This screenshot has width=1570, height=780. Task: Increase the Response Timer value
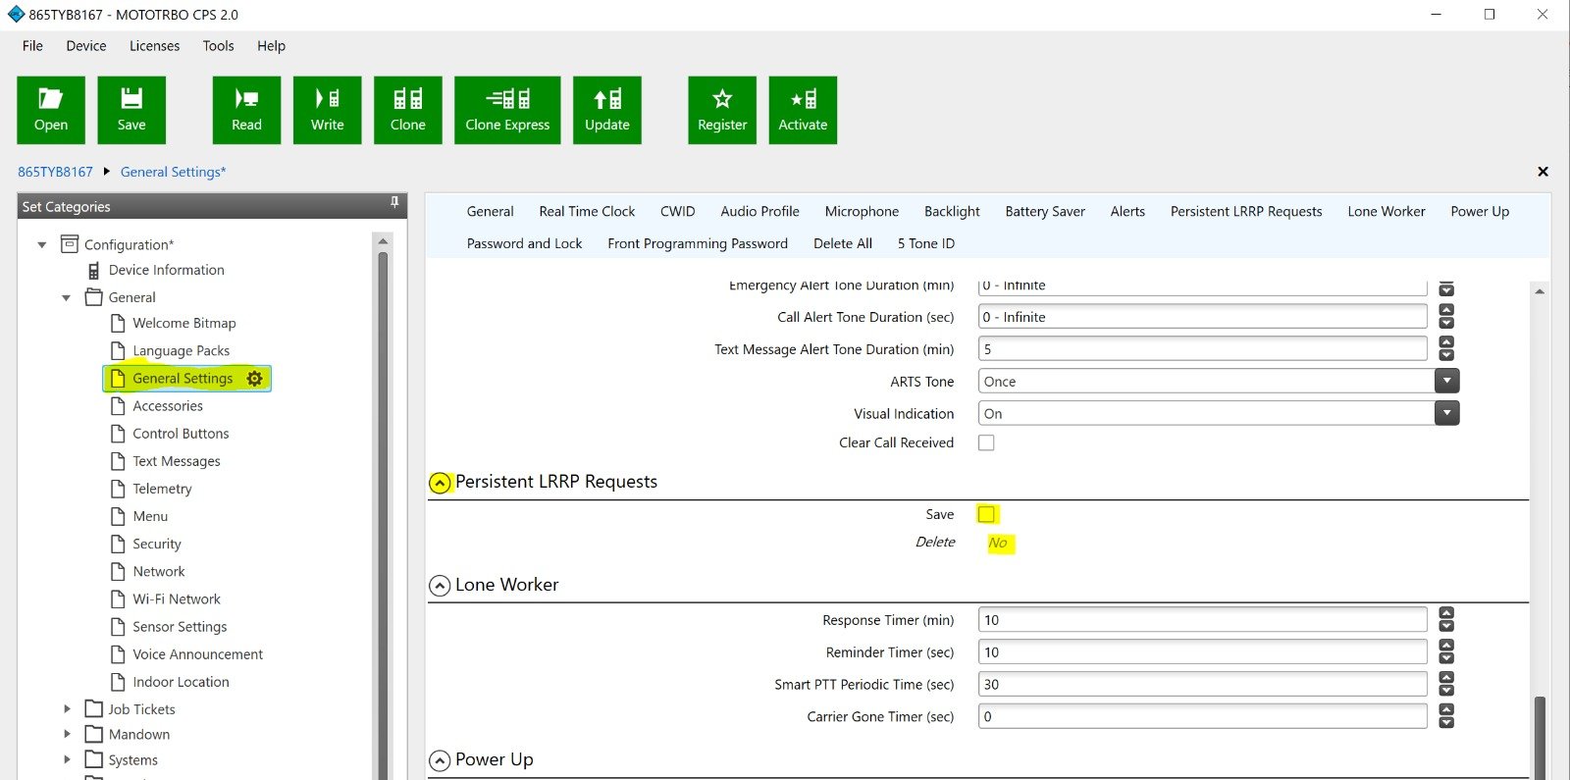[x=1446, y=613]
